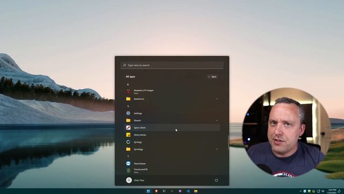Open the network icon in system tray
The height and width of the screenshot is (194, 344).
click(318, 191)
